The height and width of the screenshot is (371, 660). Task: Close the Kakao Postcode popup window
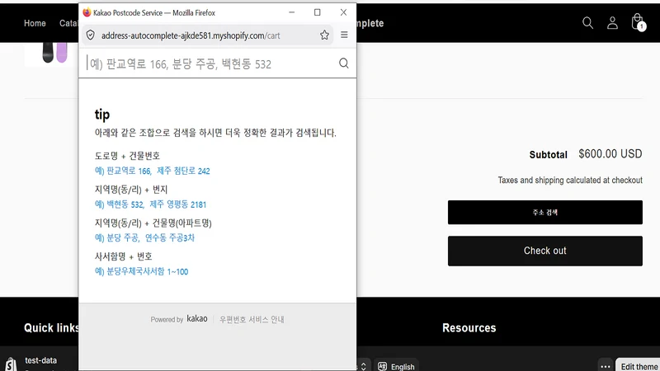(343, 12)
